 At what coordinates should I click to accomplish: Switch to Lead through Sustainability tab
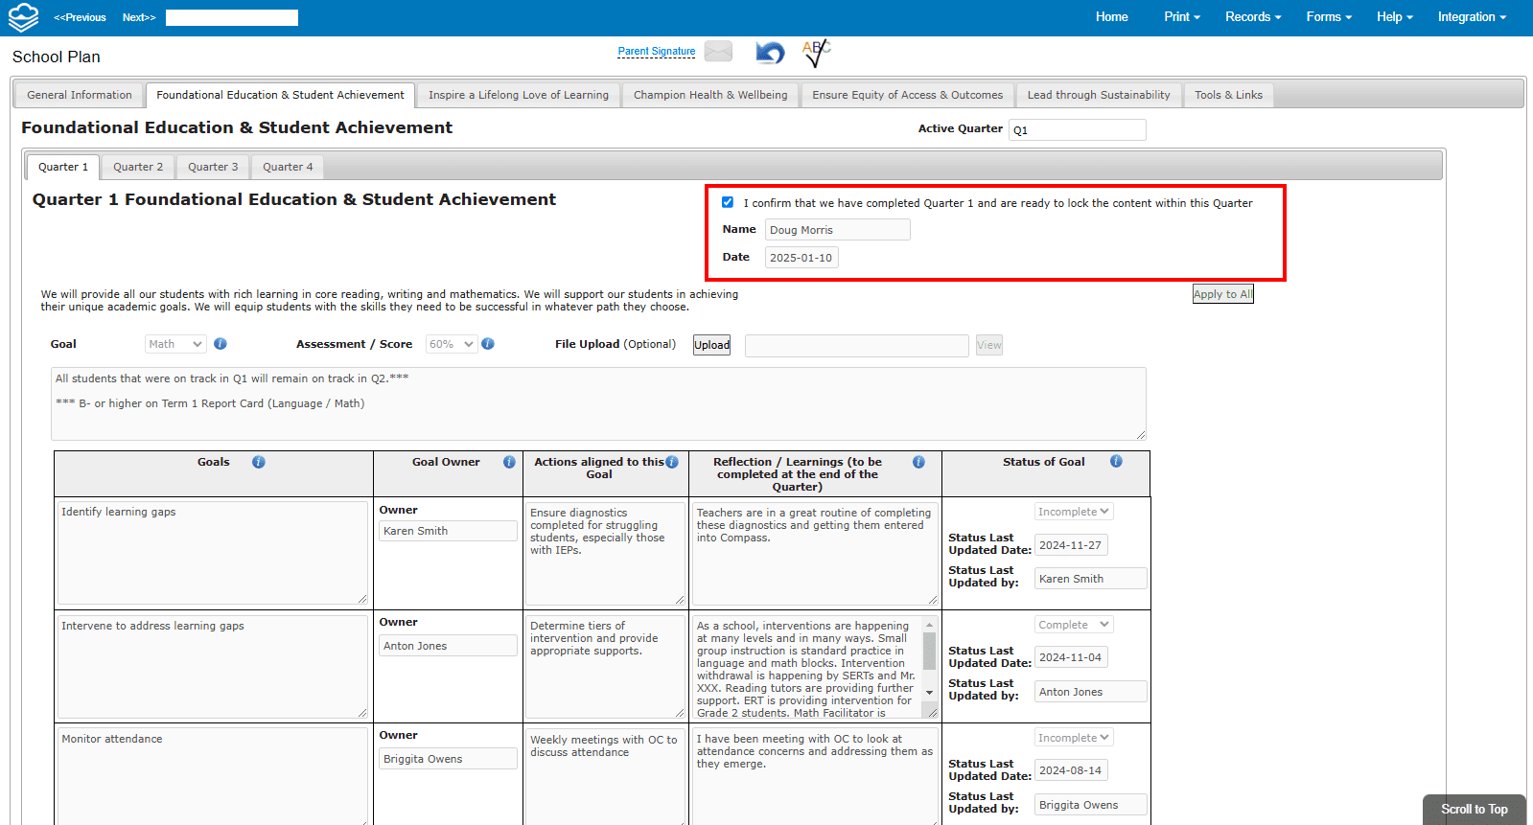tap(1099, 95)
